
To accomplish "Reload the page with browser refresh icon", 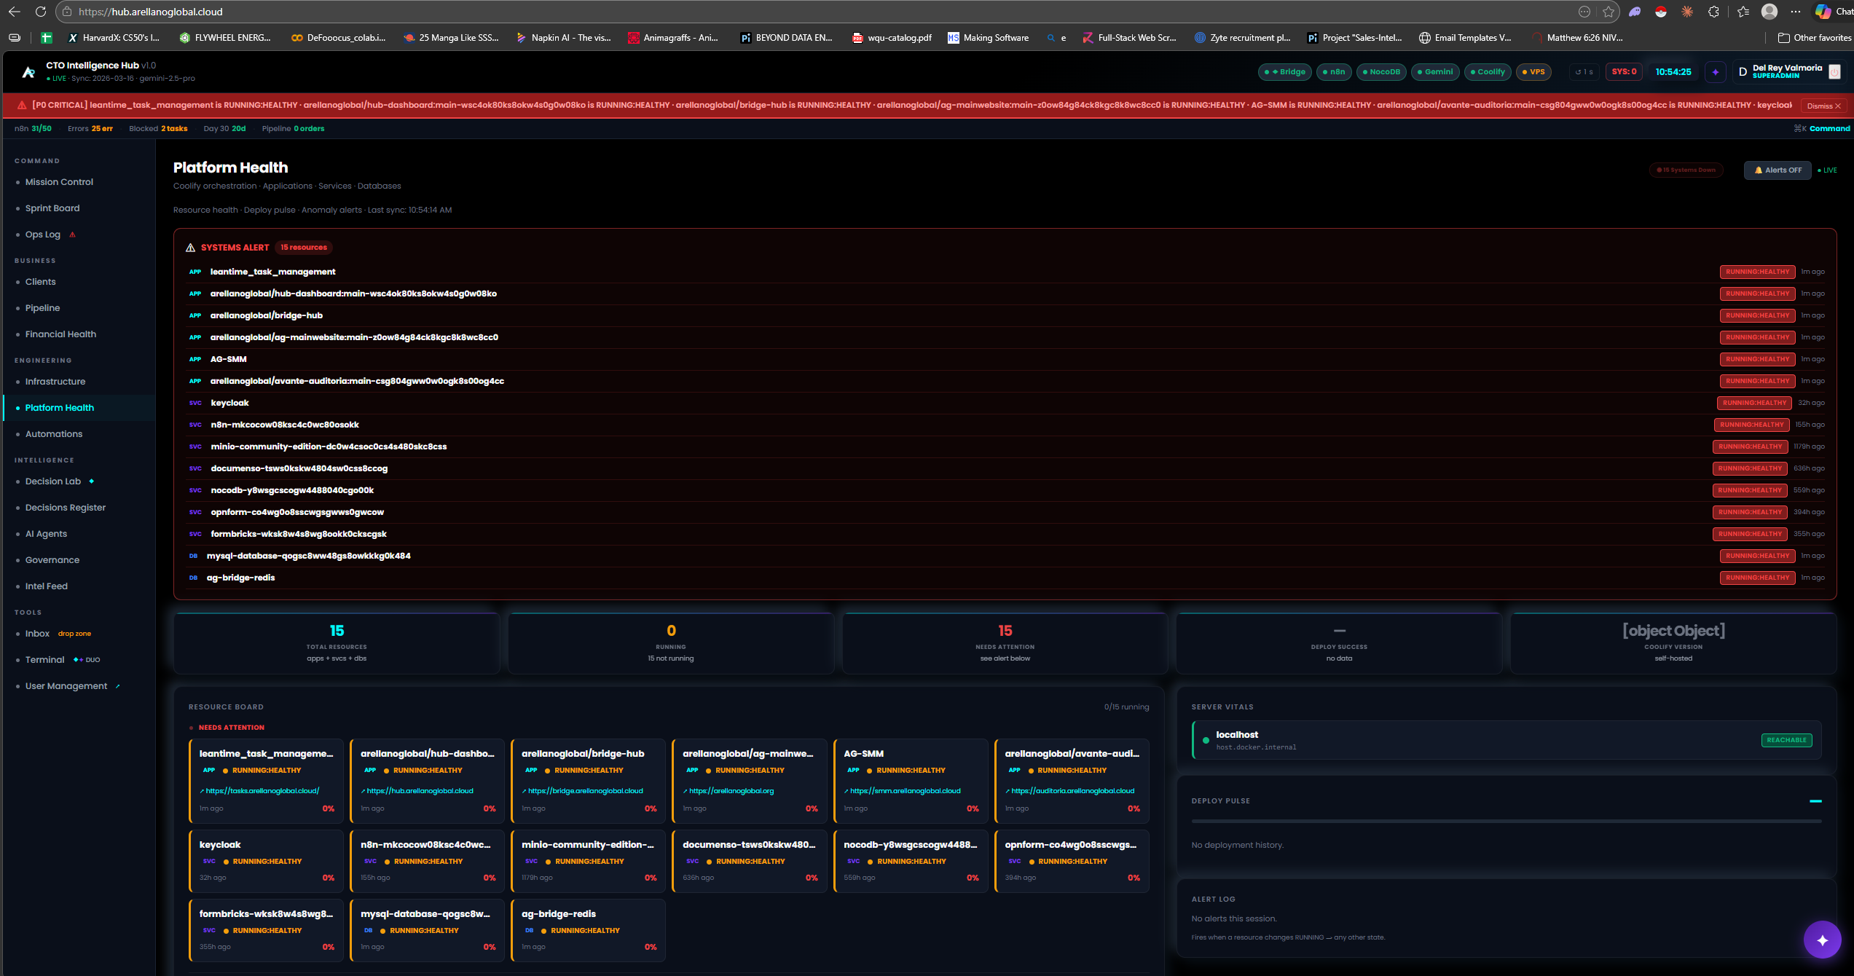I will pos(41,12).
